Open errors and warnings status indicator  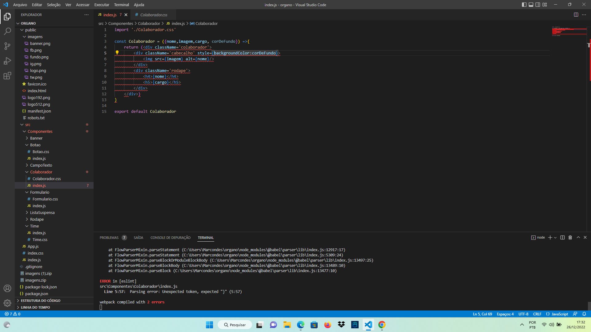(x=13, y=314)
